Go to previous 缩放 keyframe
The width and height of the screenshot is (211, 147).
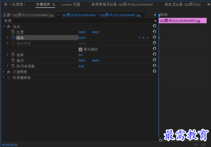(139, 38)
